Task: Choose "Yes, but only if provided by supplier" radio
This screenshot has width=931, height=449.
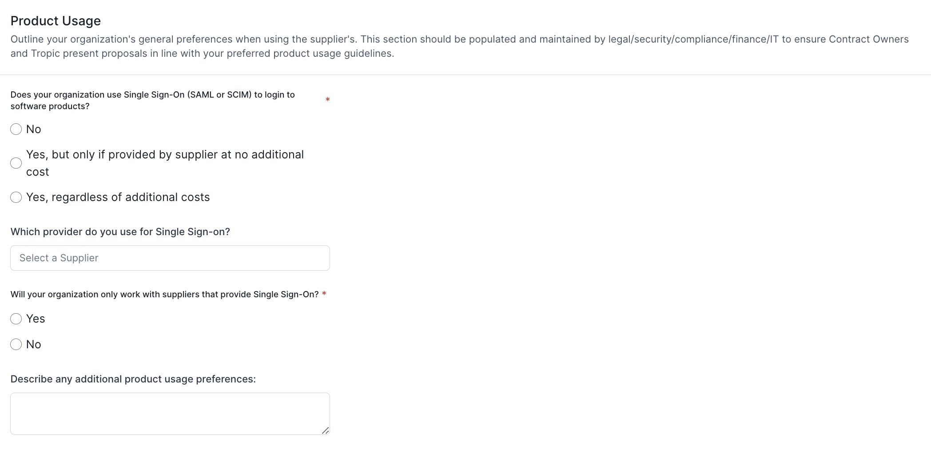Action: click(x=16, y=163)
